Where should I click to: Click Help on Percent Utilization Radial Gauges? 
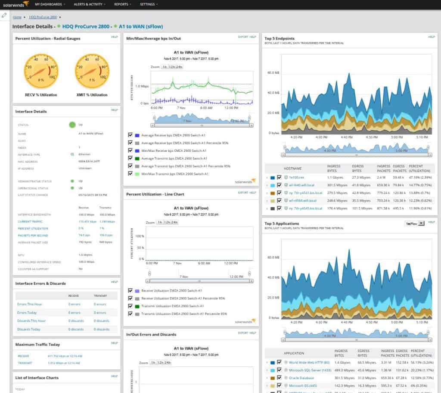click(x=114, y=37)
